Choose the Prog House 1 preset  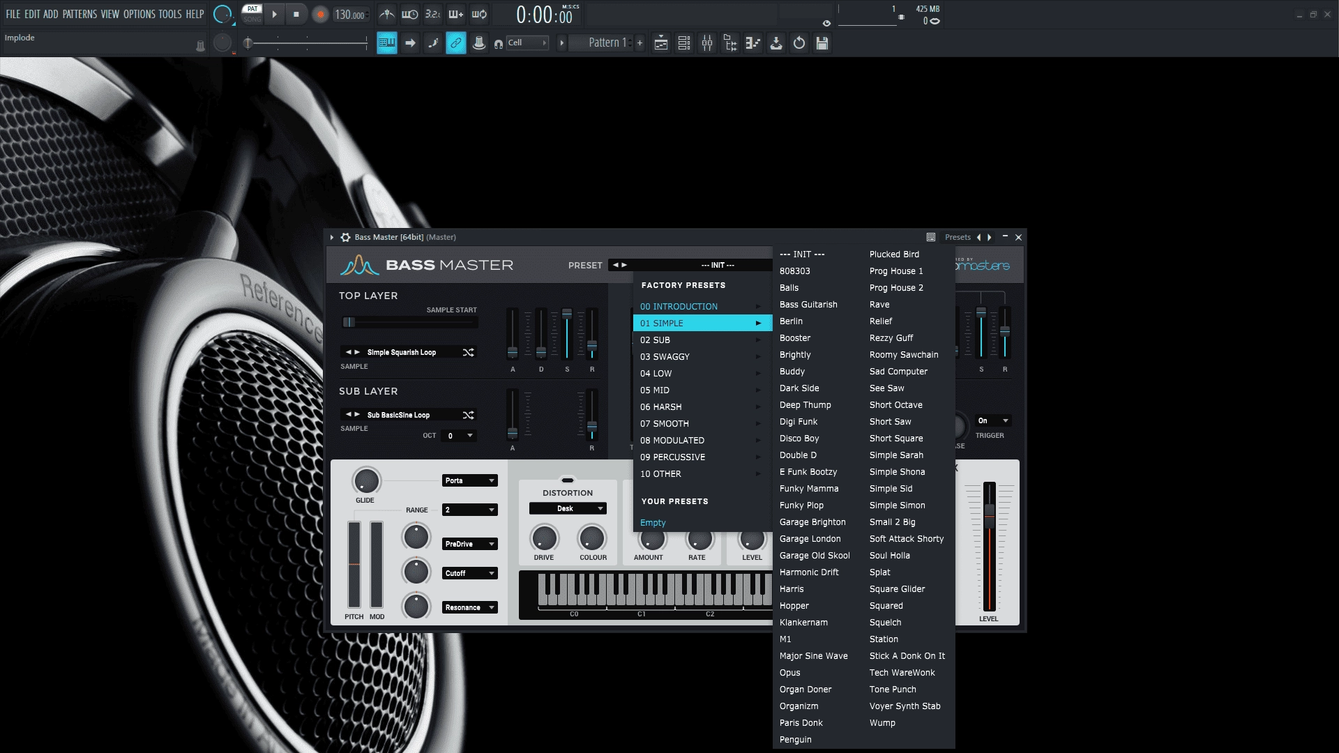[895, 271]
